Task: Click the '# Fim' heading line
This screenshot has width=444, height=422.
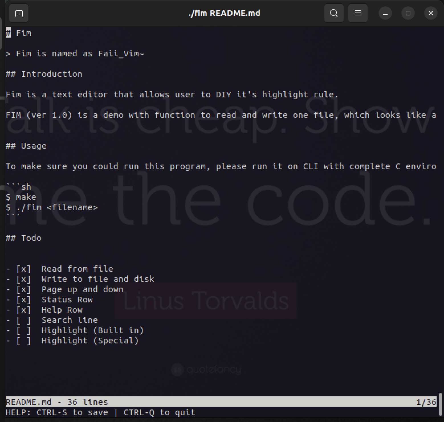Action: click(19, 33)
